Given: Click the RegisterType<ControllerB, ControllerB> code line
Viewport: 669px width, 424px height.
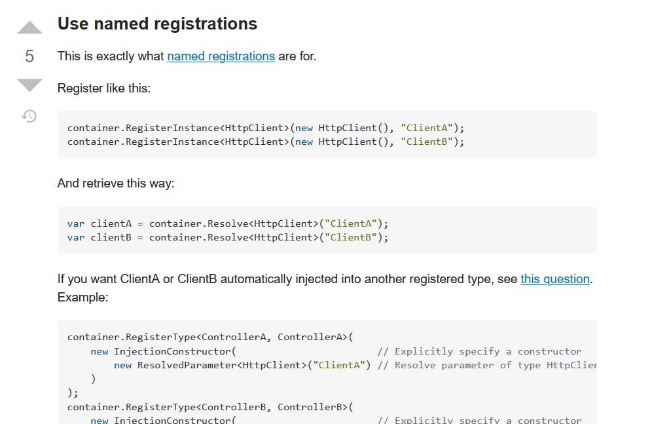Looking at the screenshot, I should tap(210, 408).
